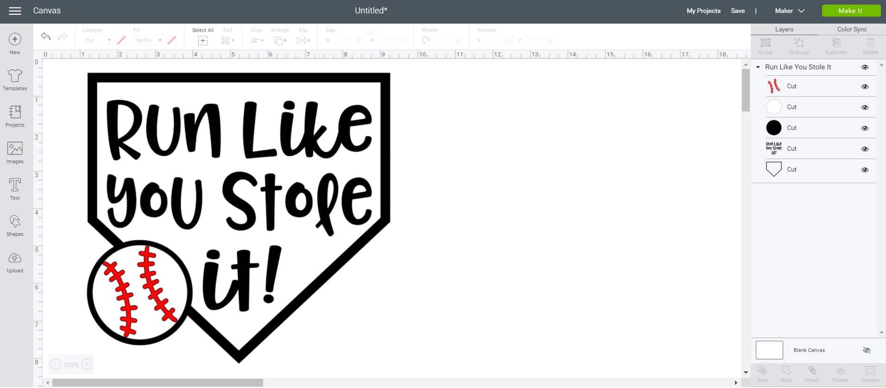Hide the text Cut layer
This screenshot has width=886, height=388.
[865, 149]
